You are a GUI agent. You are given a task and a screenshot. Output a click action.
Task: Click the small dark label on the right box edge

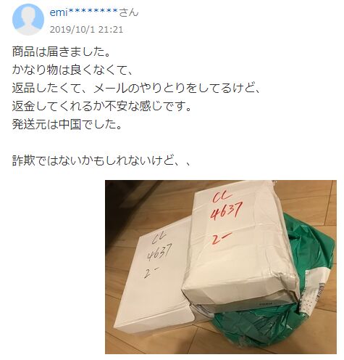[x=266, y=303]
